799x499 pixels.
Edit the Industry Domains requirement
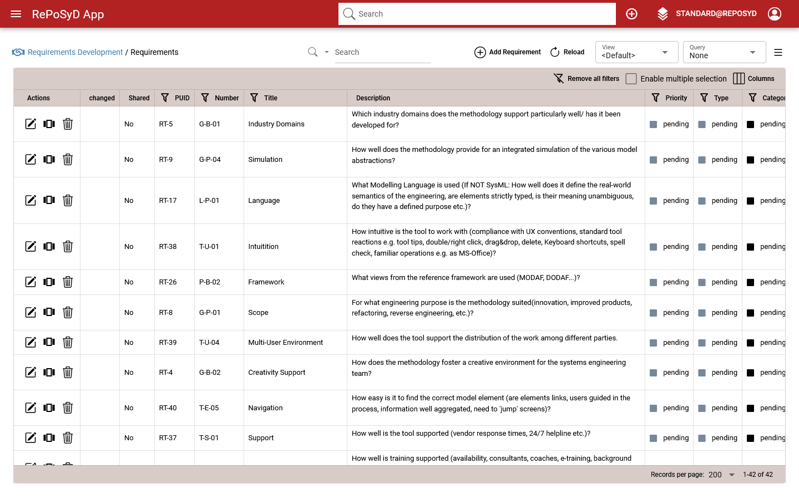click(x=31, y=124)
